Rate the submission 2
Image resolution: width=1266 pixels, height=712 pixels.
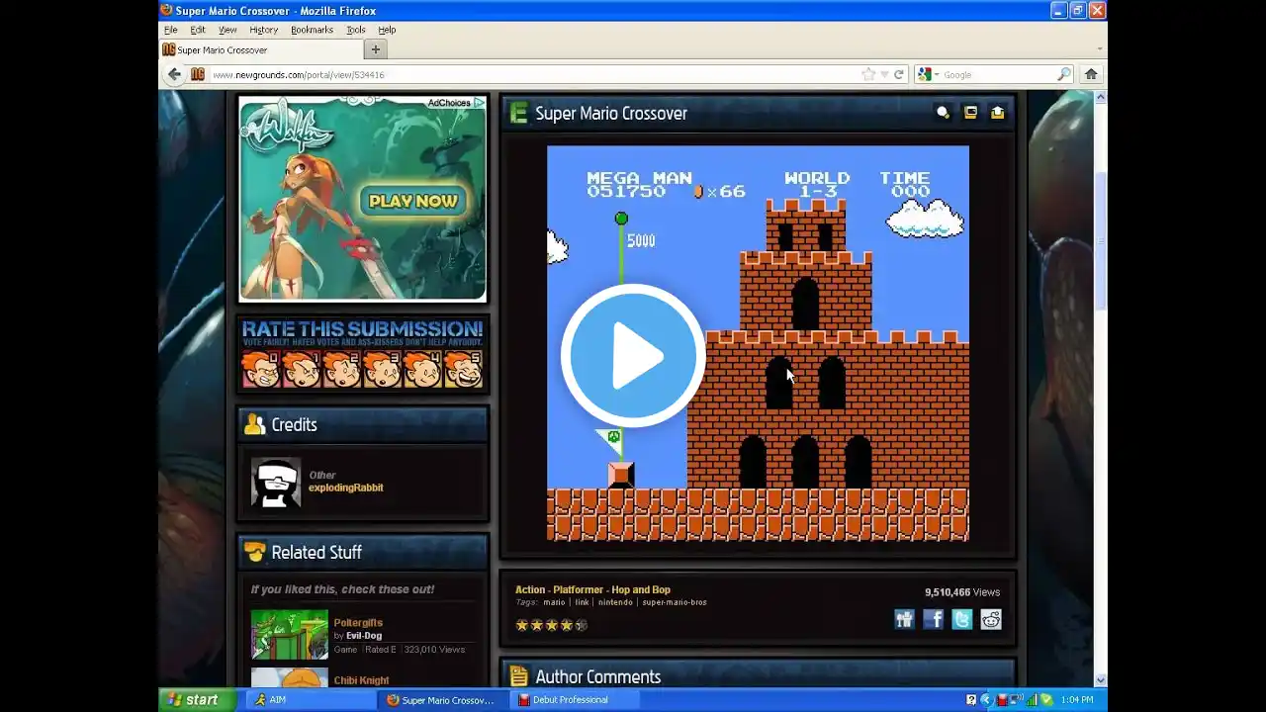click(x=341, y=369)
